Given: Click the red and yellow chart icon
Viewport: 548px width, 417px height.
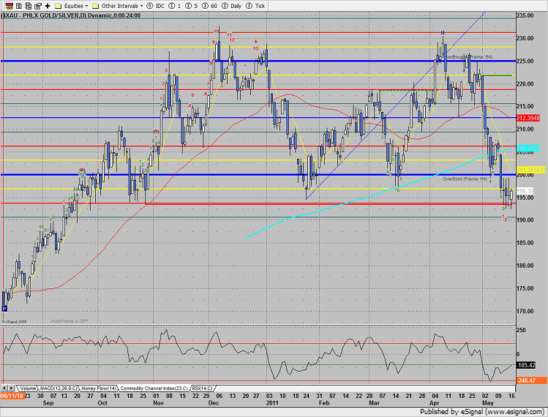Looking at the screenshot, I should (10, 6).
